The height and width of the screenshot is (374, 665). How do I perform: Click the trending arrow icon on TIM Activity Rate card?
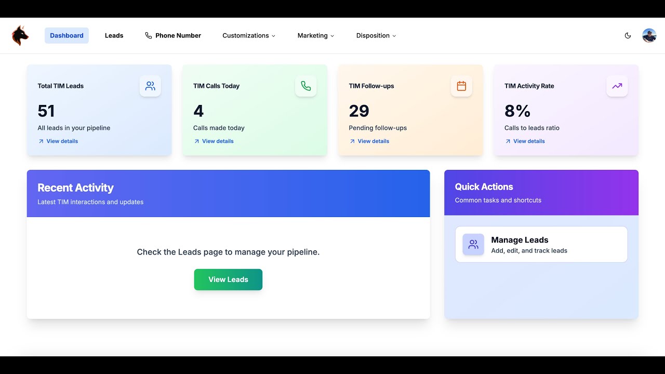(x=617, y=86)
